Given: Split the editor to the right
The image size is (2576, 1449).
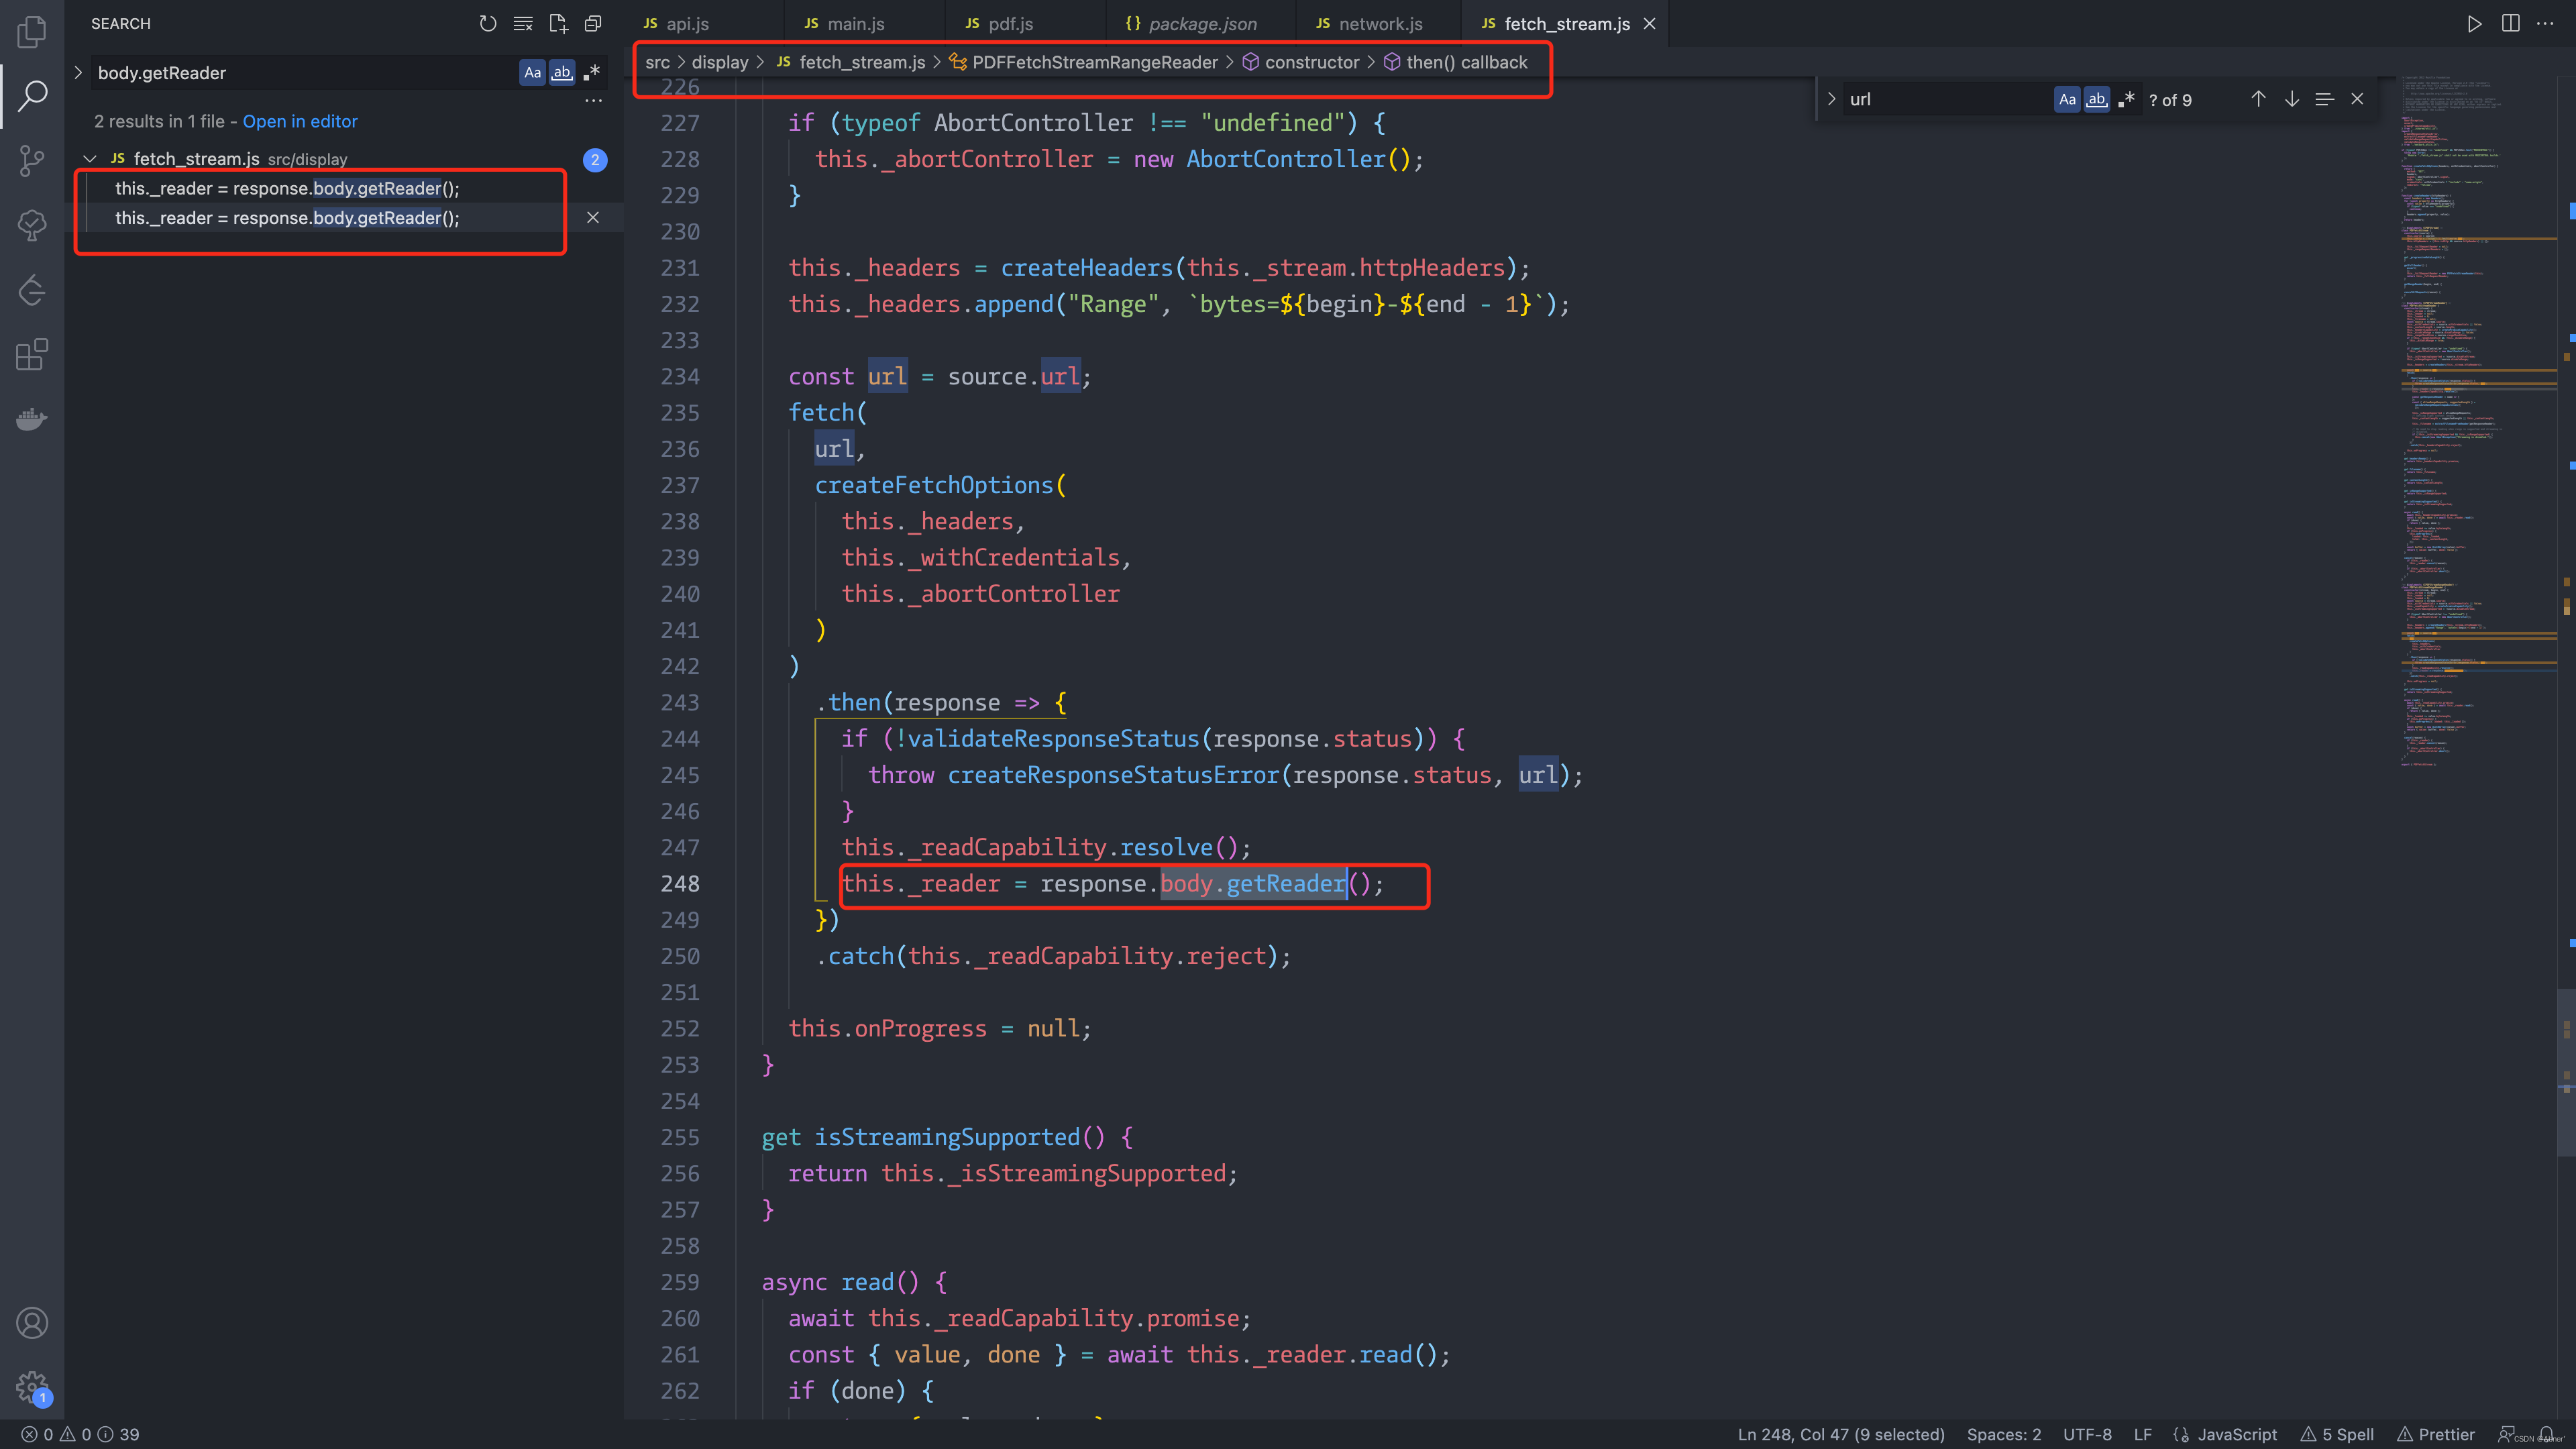Looking at the screenshot, I should pyautogui.click(x=2510, y=23).
